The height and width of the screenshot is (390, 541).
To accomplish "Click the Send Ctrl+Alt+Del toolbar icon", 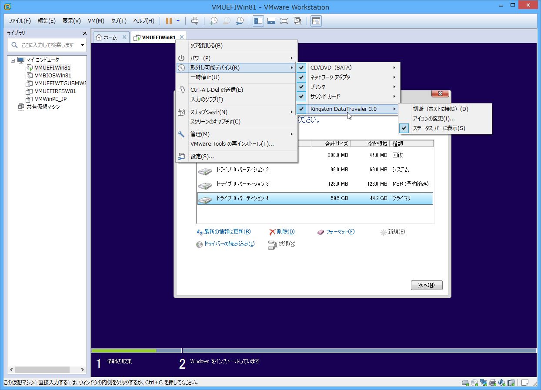I will (195, 21).
